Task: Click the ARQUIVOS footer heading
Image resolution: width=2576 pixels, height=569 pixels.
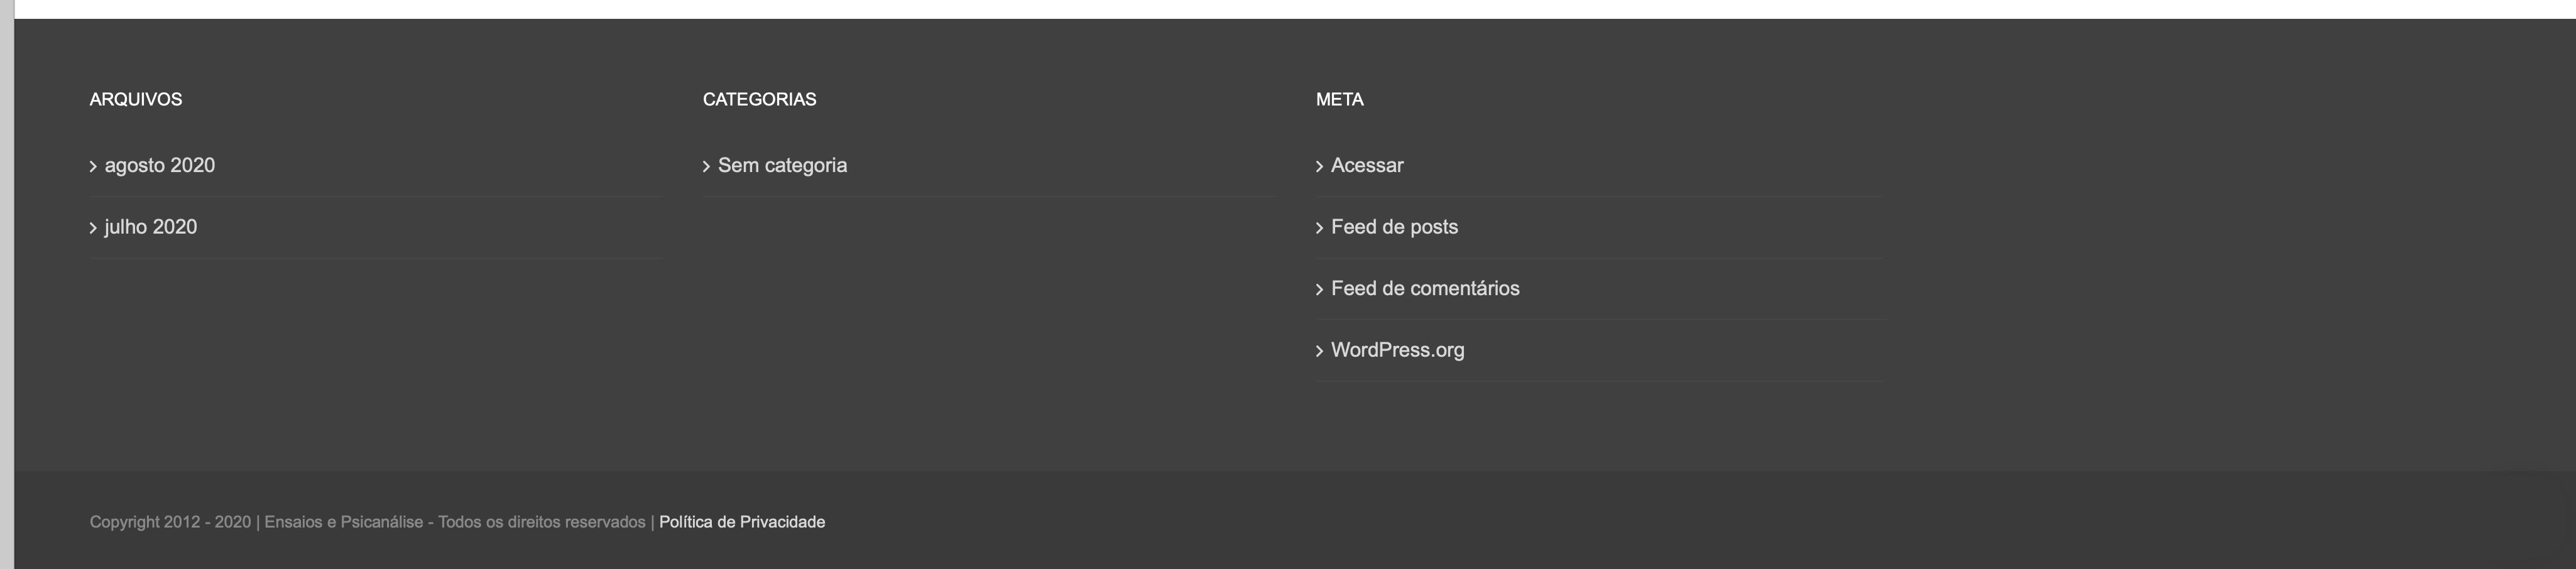Action: tap(136, 100)
